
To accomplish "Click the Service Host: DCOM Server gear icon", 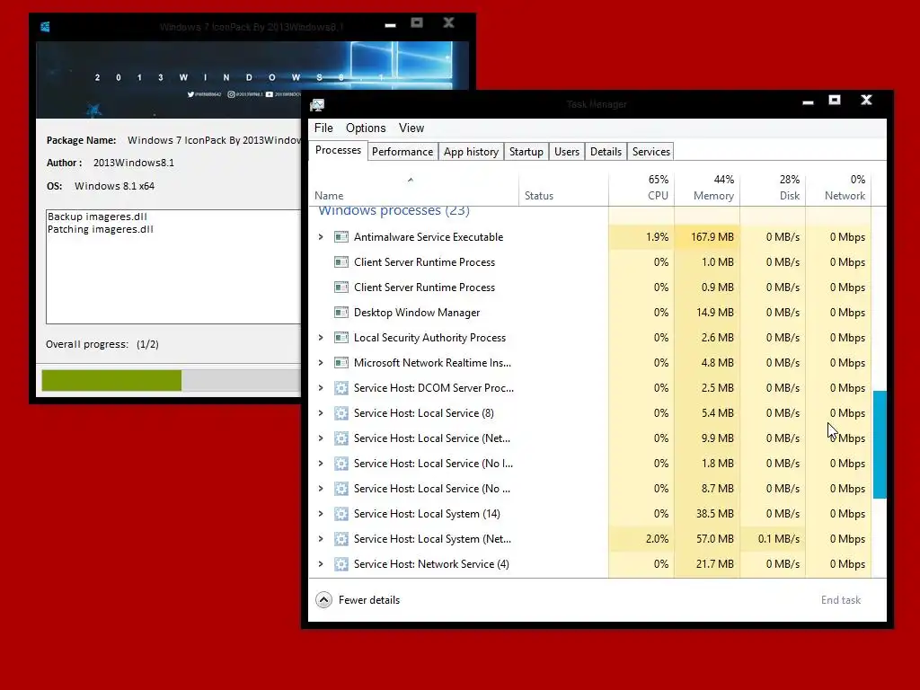I will coord(341,388).
